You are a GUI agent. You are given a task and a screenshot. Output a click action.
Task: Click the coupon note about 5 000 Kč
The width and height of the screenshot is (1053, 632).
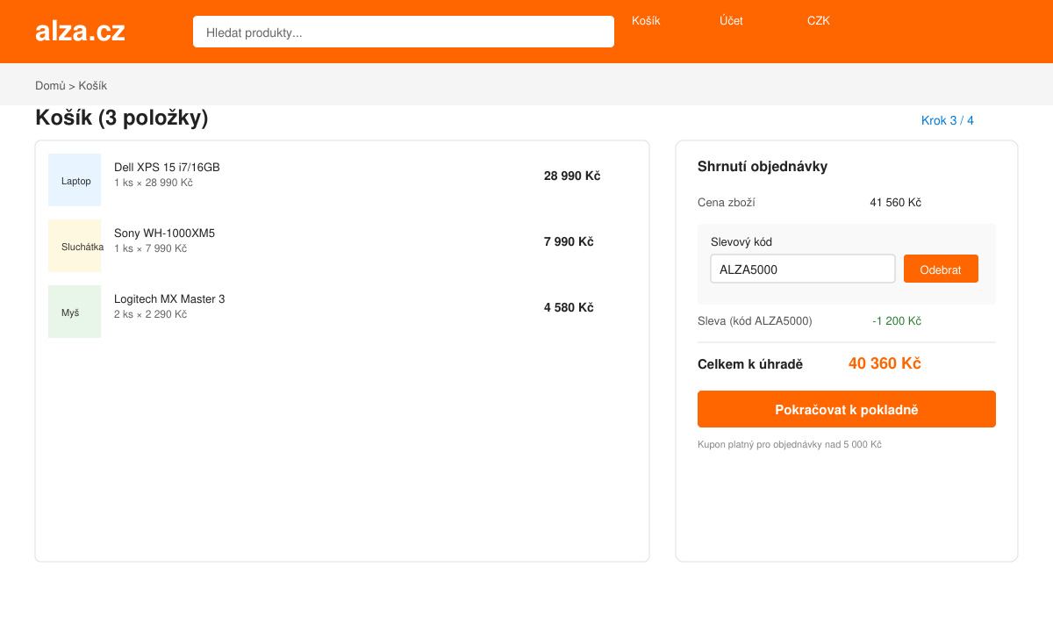[790, 445]
